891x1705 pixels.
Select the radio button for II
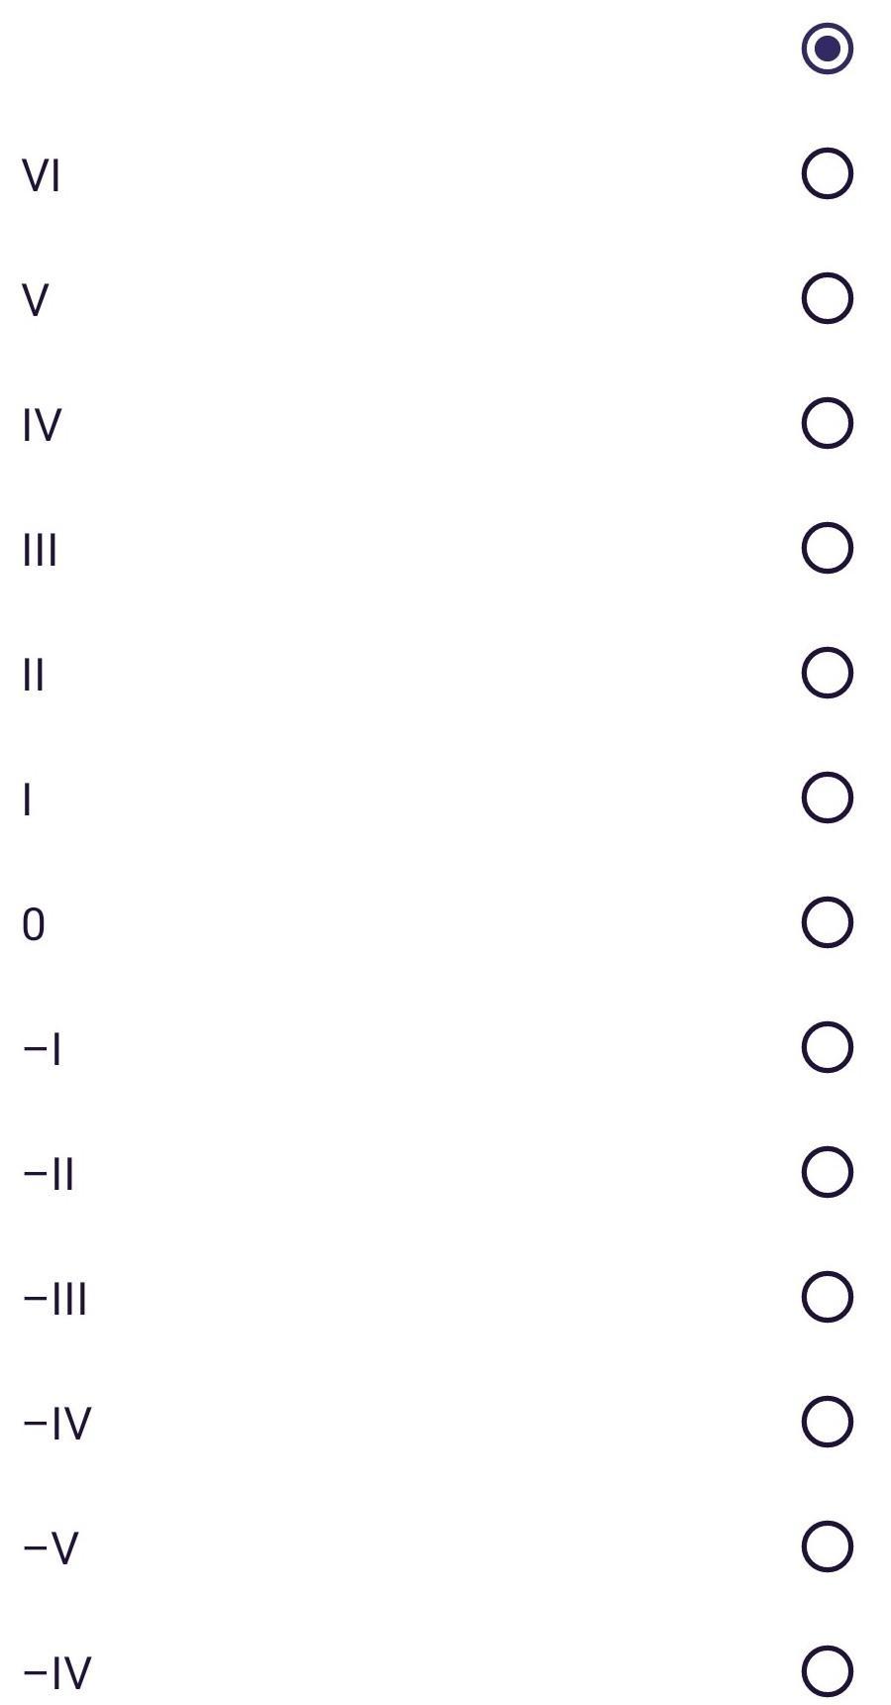click(827, 674)
